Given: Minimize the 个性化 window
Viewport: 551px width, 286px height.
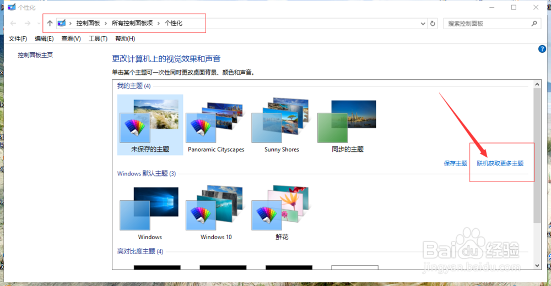Looking at the screenshot, I should (491, 7).
